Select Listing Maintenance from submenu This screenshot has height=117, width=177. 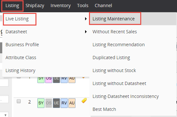(x=113, y=19)
